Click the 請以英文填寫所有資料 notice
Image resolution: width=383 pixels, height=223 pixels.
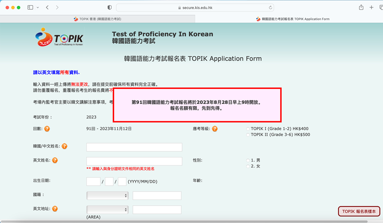pyautogui.click(x=56, y=72)
